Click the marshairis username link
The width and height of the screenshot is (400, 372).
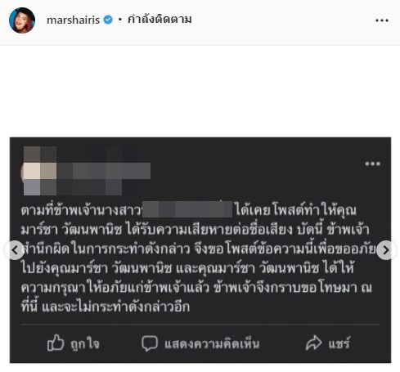coord(73,20)
